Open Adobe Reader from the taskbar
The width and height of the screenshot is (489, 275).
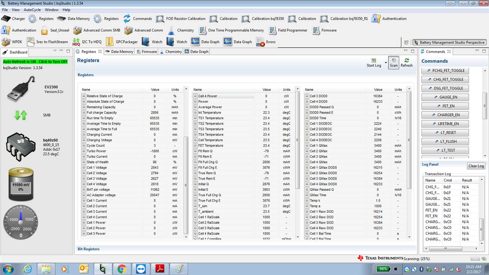pyautogui.click(x=160, y=269)
